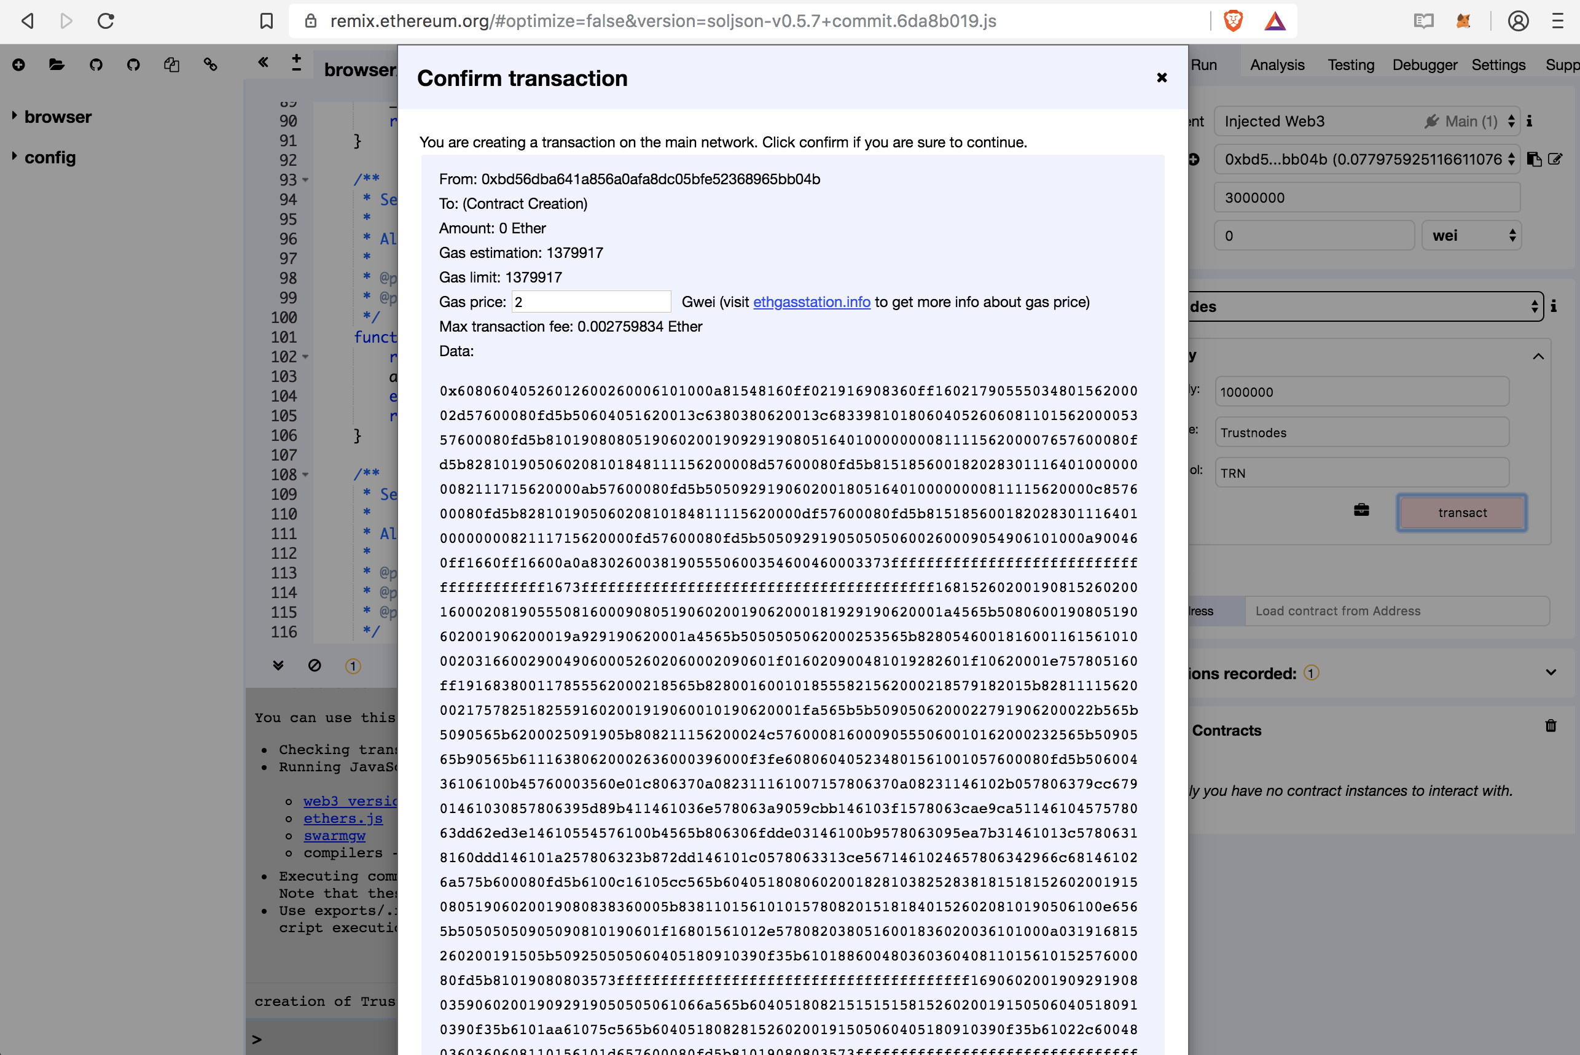The height and width of the screenshot is (1055, 1580).
Task: Open the ethers.js link in console
Action: coord(343,819)
